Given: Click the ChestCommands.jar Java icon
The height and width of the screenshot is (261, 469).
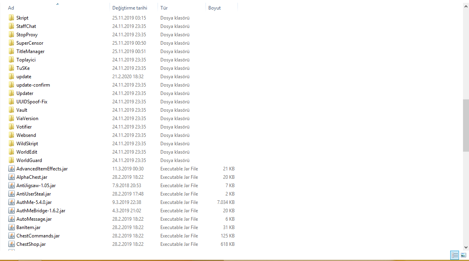Looking at the screenshot, I should [11, 235].
